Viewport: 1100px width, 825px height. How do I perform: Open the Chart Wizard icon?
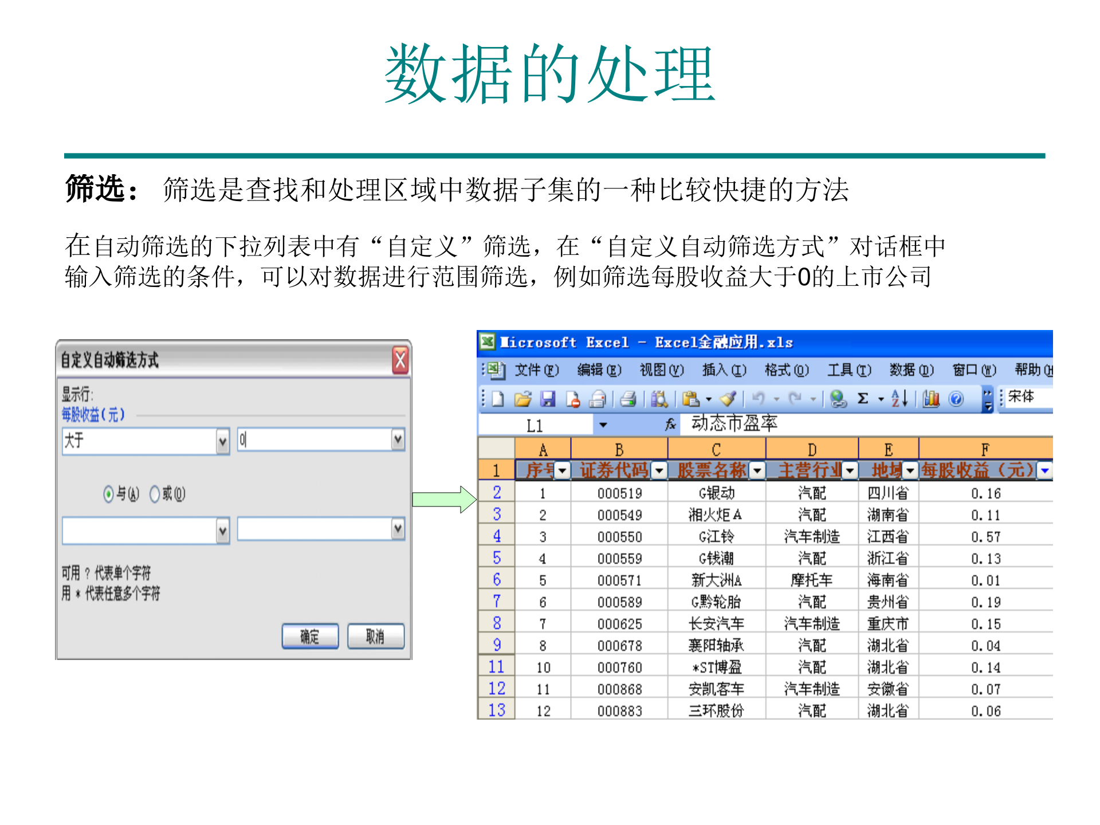[931, 398]
